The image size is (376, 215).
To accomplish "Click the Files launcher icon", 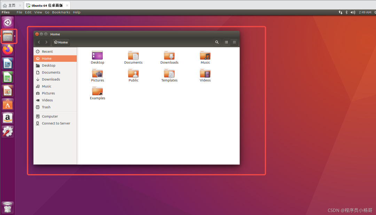I will point(8,36).
